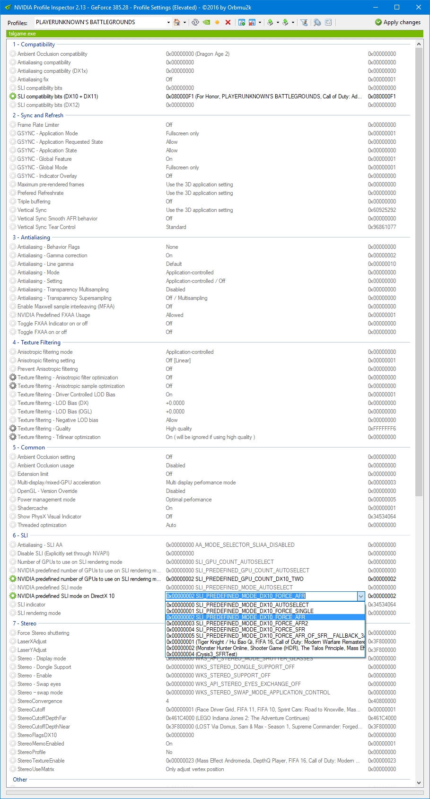Click the green NVIDIA restore defaults icon
This screenshot has height=799, width=430.
pyautogui.click(x=206, y=22)
